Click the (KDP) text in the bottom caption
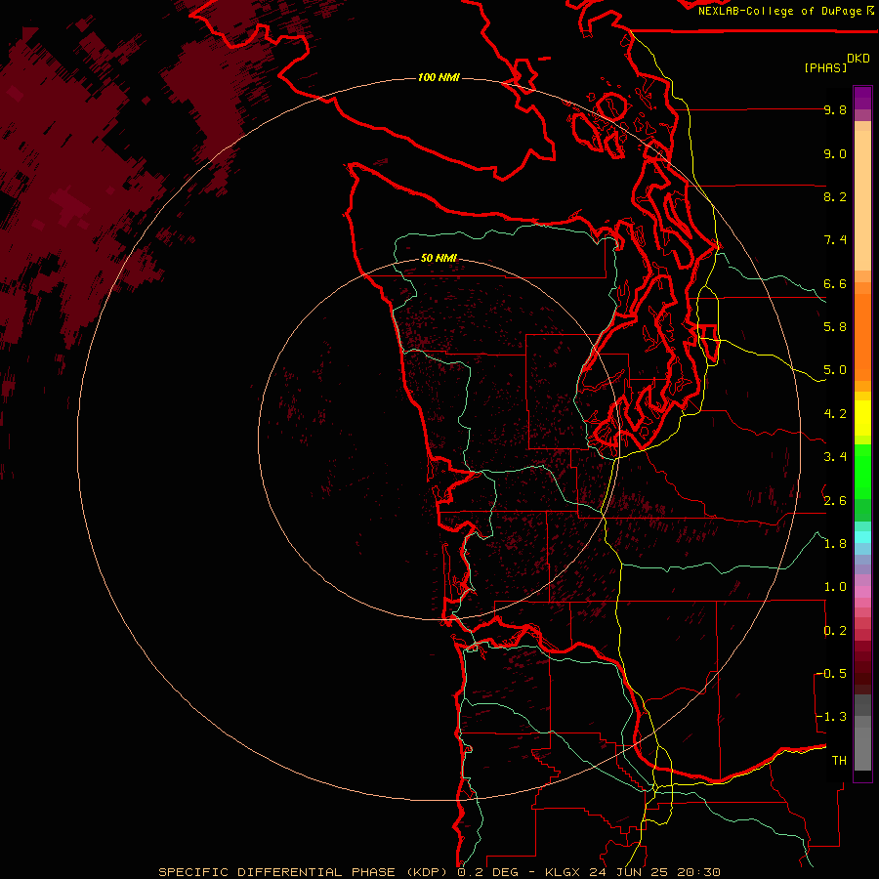 427,872
